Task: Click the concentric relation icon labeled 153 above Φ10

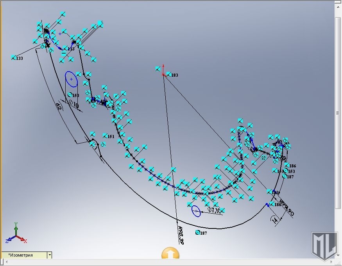Action: click(x=70, y=95)
